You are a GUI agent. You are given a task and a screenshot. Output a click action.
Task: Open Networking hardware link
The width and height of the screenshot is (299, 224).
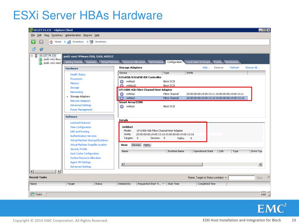[x=77, y=92]
